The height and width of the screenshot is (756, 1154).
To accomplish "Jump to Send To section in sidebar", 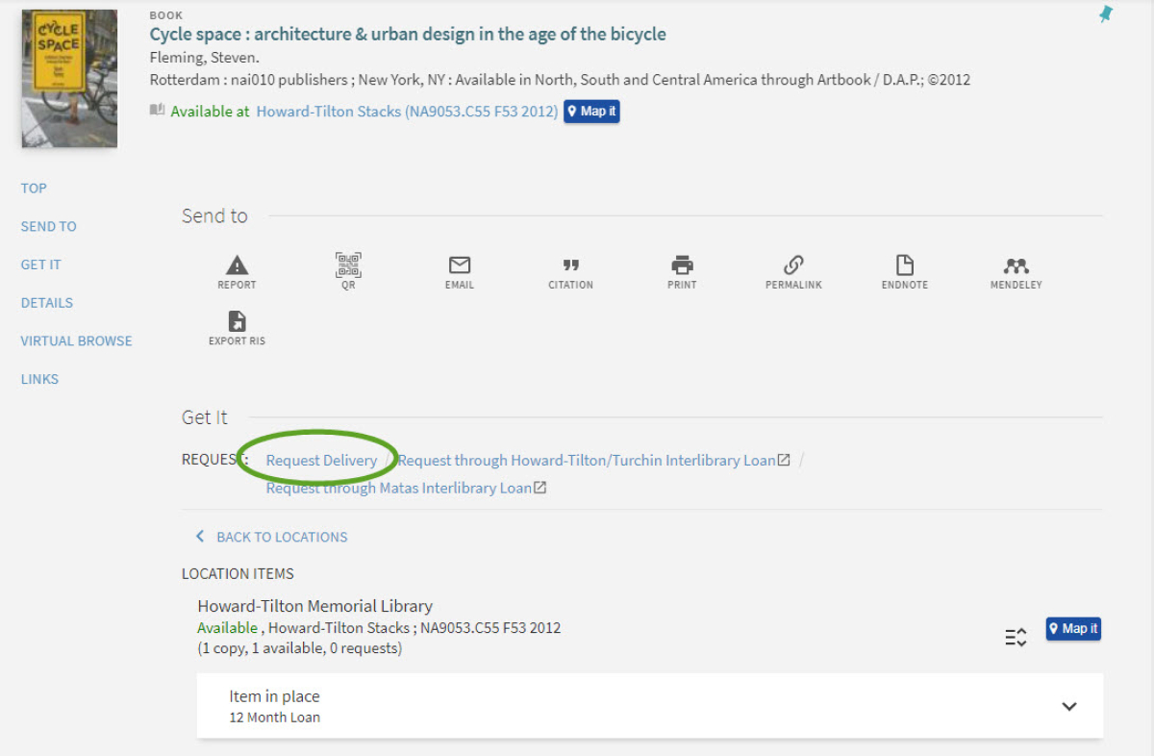I will (49, 226).
